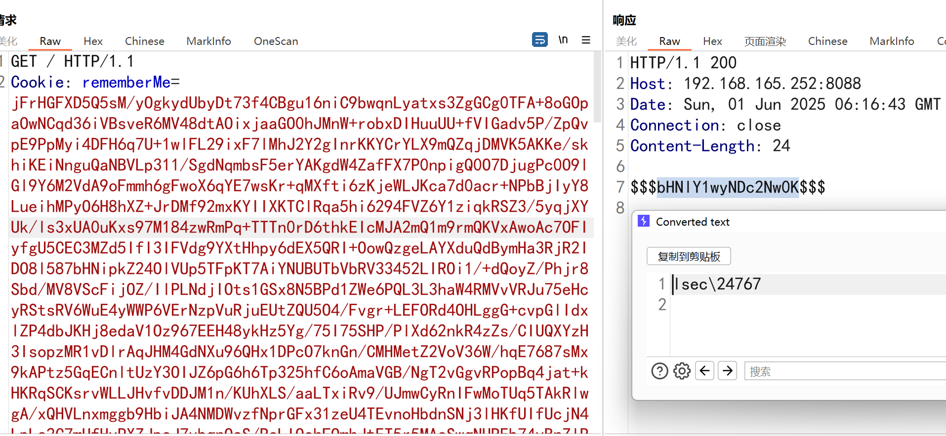Select the response MarkInfo tab
This screenshot has width=946, height=436.
[x=892, y=41]
